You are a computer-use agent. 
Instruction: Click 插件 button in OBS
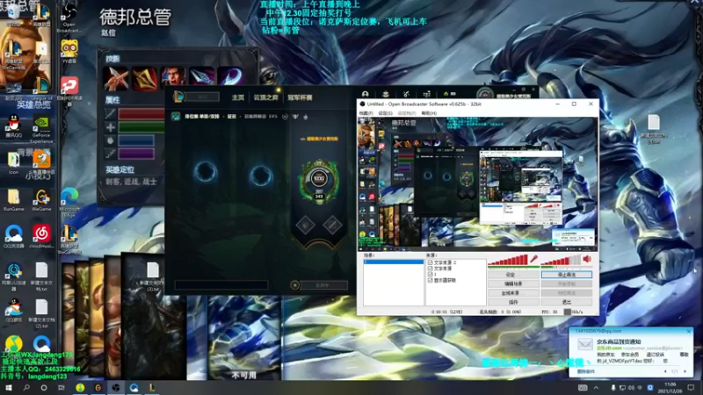tap(513, 302)
